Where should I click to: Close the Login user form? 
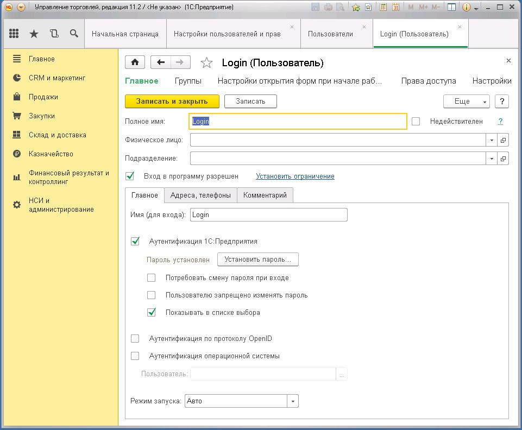pyautogui.click(x=508, y=61)
